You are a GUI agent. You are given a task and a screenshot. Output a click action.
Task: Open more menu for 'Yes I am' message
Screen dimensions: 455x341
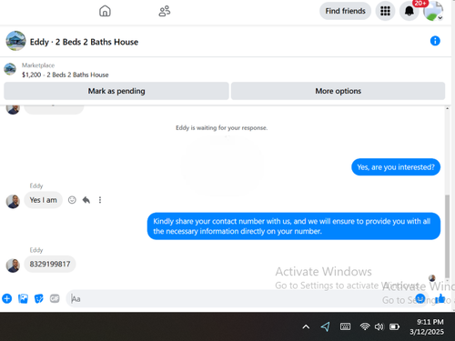(x=100, y=200)
